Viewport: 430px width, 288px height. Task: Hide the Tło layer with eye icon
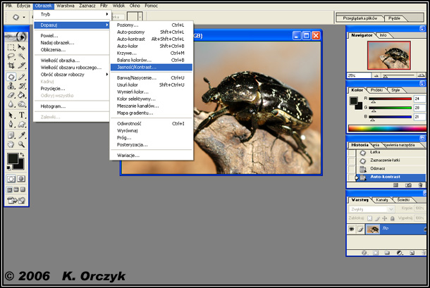(x=352, y=229)
